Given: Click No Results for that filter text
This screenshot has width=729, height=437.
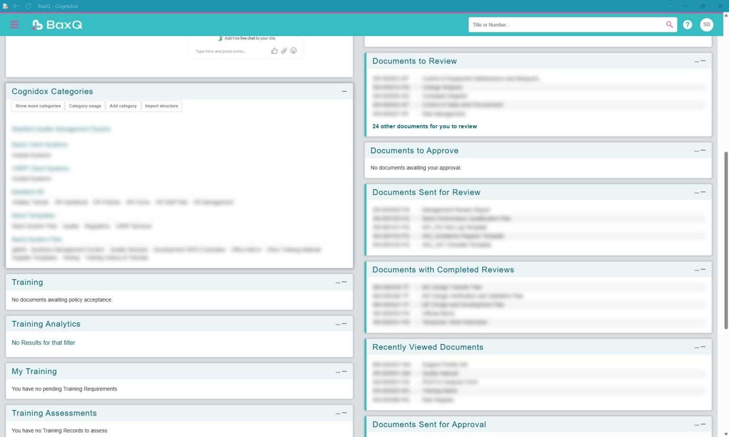Looking at the screenshot, I should point(43,343).
